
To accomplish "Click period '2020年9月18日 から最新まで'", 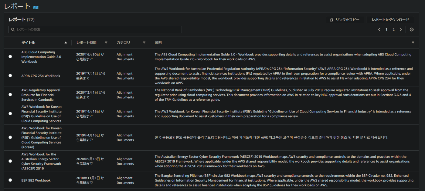I will (x=90, y=161).
